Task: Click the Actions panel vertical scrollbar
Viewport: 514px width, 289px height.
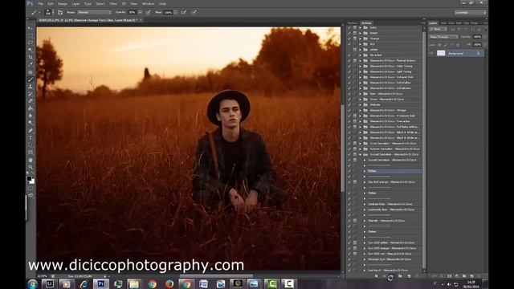Action: pyautogui.click(x=424, y=151)
